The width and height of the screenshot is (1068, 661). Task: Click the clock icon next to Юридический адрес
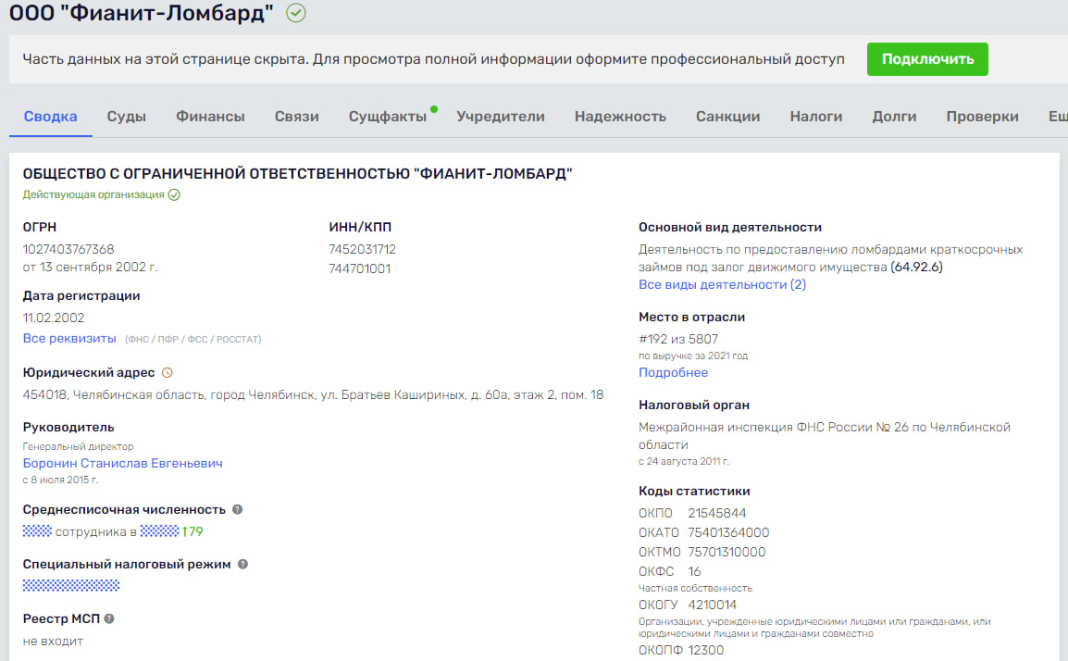point(168,373)
